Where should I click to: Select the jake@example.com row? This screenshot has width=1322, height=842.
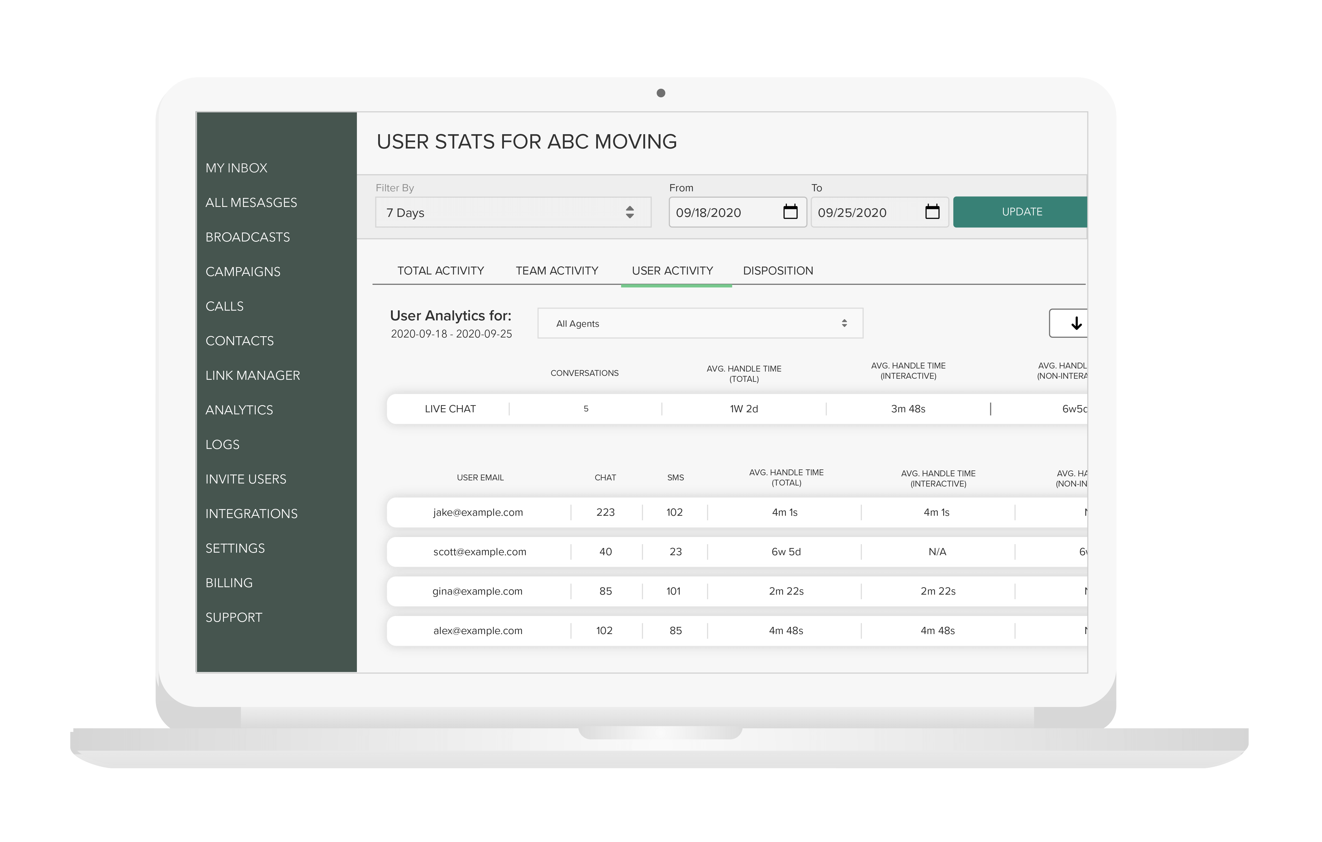pos(478,513)
